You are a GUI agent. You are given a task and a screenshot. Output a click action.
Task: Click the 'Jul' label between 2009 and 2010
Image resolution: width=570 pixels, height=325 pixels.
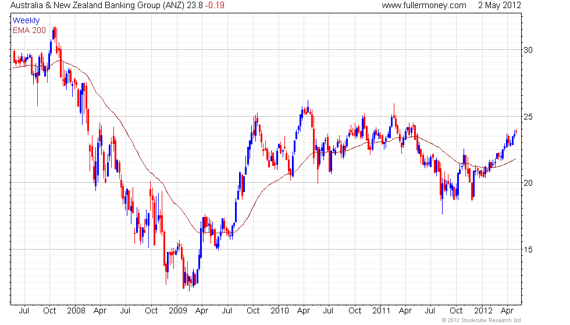(227, 311)
